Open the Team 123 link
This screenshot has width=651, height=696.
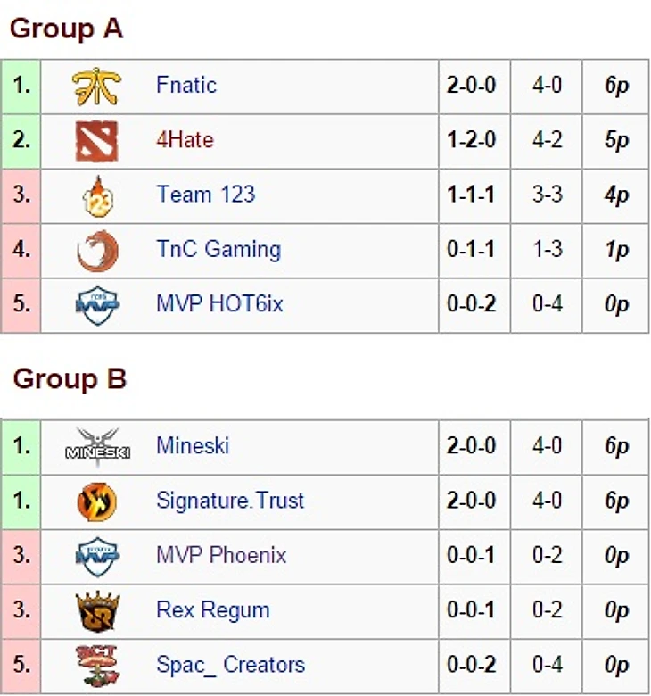[x=206, y=195]
